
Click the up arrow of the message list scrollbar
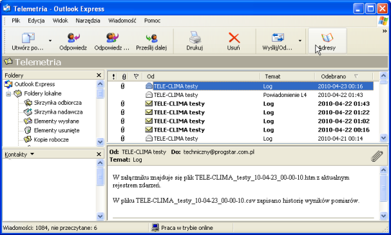[383, 75]
